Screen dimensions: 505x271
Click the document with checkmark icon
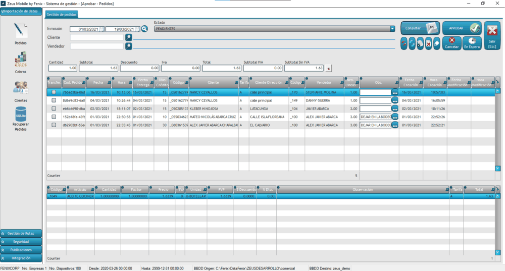(420, 43)
